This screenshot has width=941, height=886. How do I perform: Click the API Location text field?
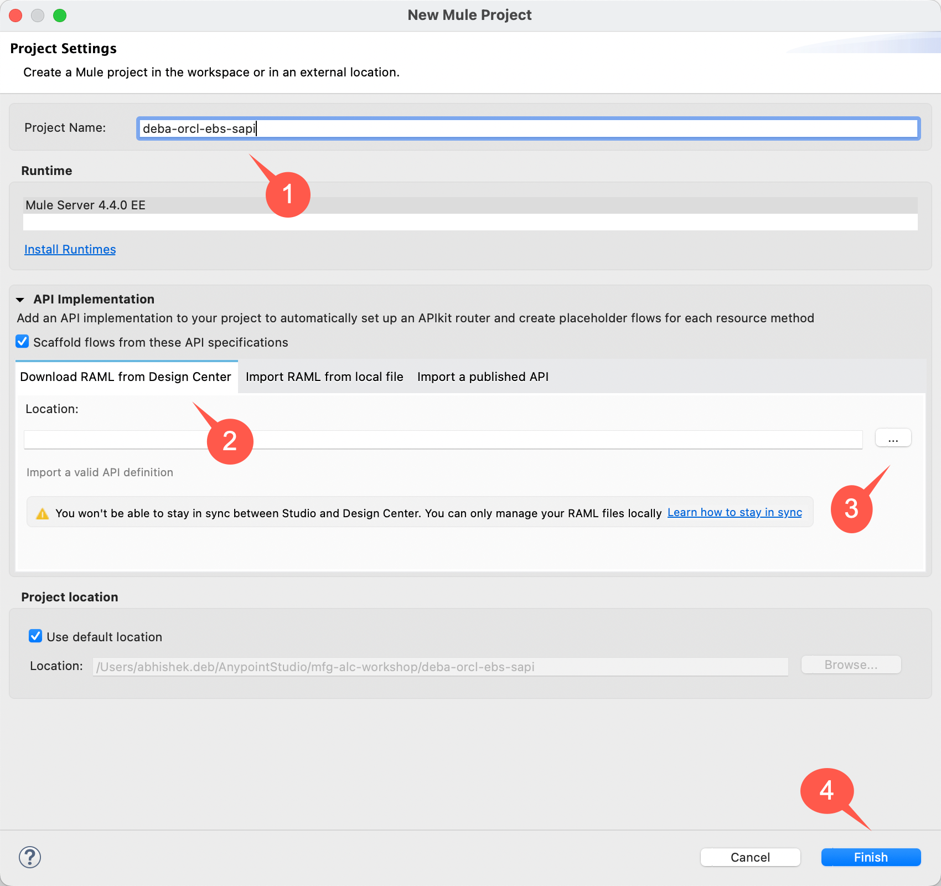[x=443, y=440]
